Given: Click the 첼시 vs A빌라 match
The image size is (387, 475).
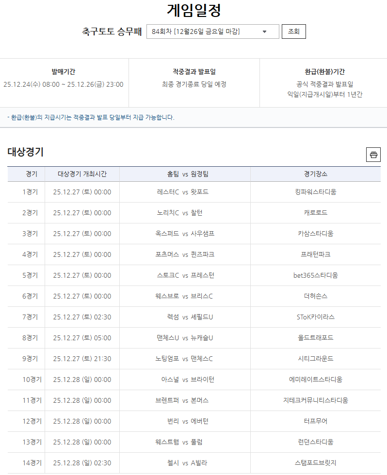Looking at the screenshot, I should click(x=185, y=463).
